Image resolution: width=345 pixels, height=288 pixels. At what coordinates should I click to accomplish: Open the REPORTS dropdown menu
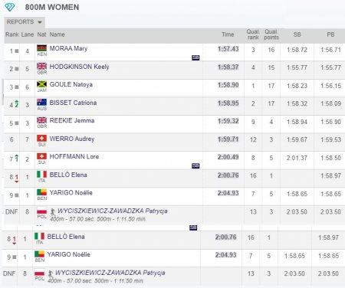[x=25, y=22]
